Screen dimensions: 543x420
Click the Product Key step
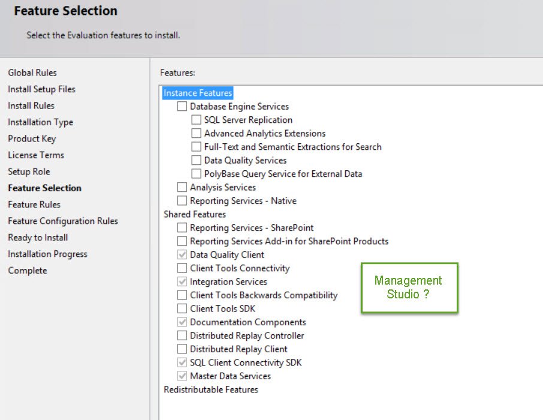pyautogui.click(x=32, y=138)
